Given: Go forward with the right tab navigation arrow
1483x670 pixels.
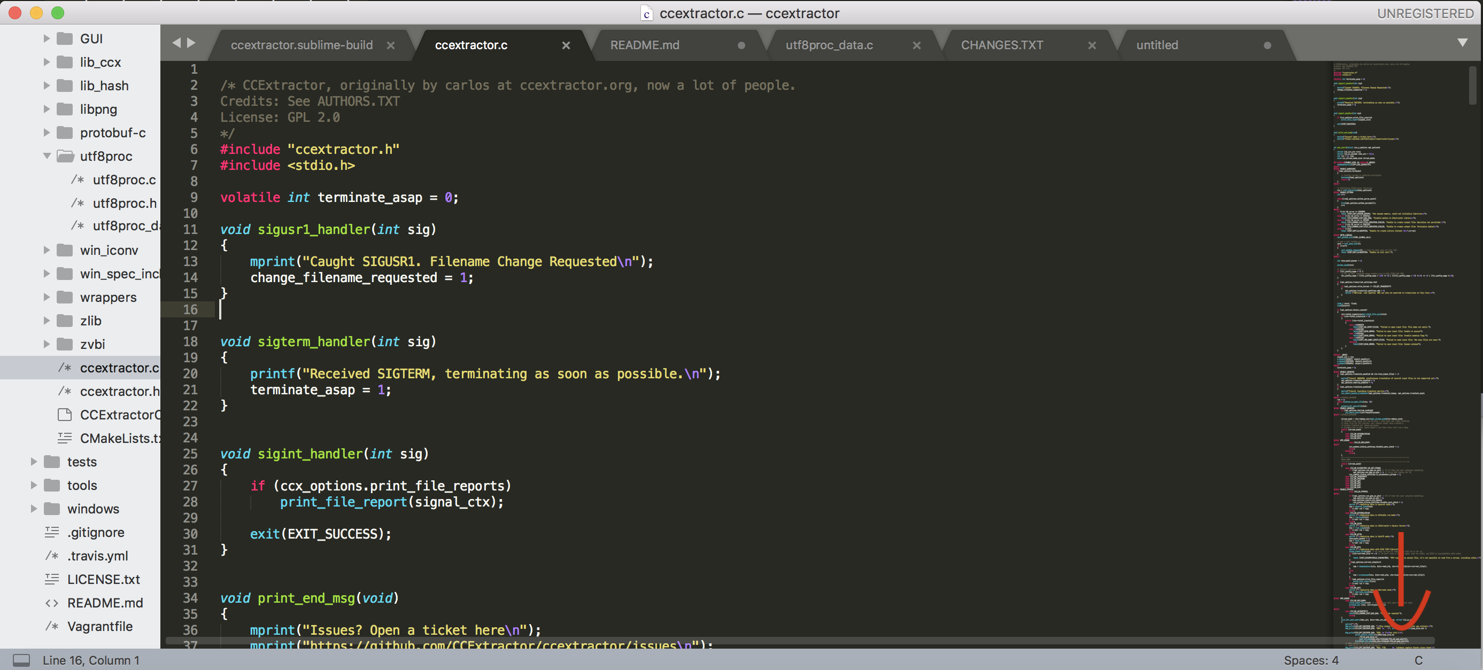Looking at the screenshot, I should tap(192, 43).
